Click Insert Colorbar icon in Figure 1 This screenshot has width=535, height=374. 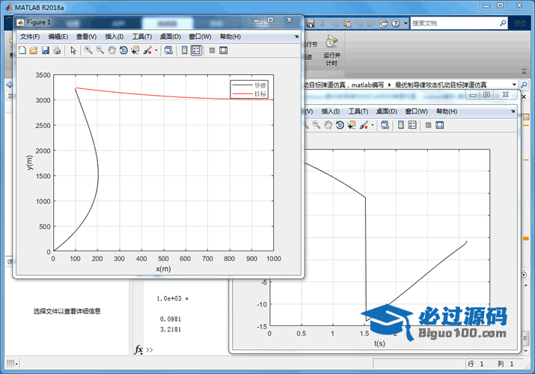tap(184, 50)
